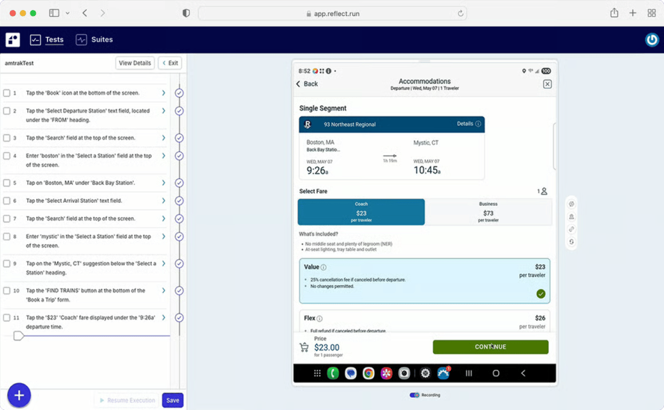Click Safari share icon
This screenshot has height=410, width=664.
point(614,13)
